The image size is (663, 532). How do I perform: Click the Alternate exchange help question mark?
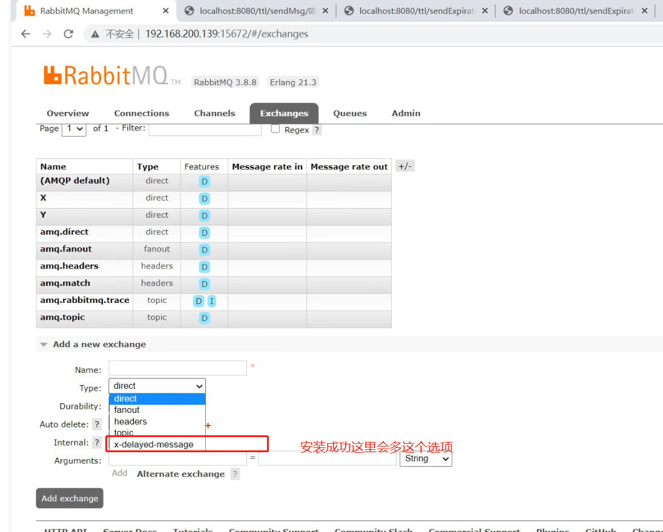[235, 474]
